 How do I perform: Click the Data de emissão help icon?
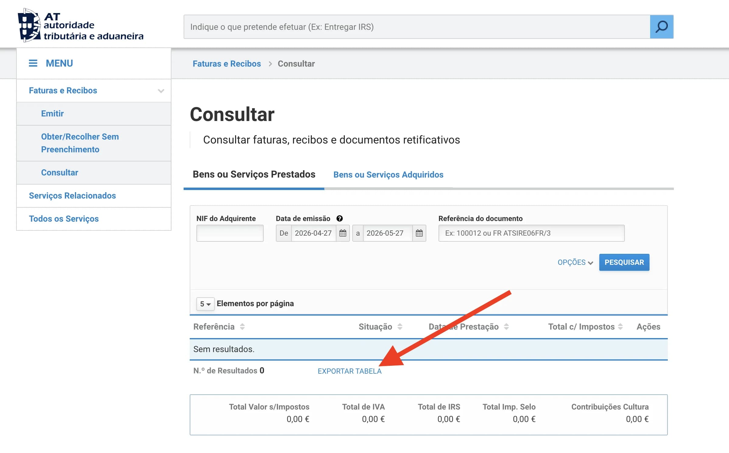point(340,218)
